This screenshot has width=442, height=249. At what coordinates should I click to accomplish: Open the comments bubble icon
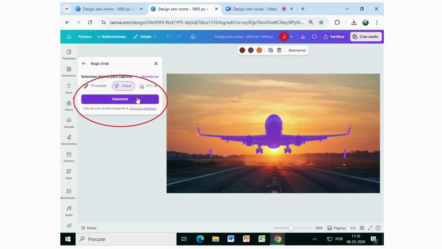click(x=314, y=37)
